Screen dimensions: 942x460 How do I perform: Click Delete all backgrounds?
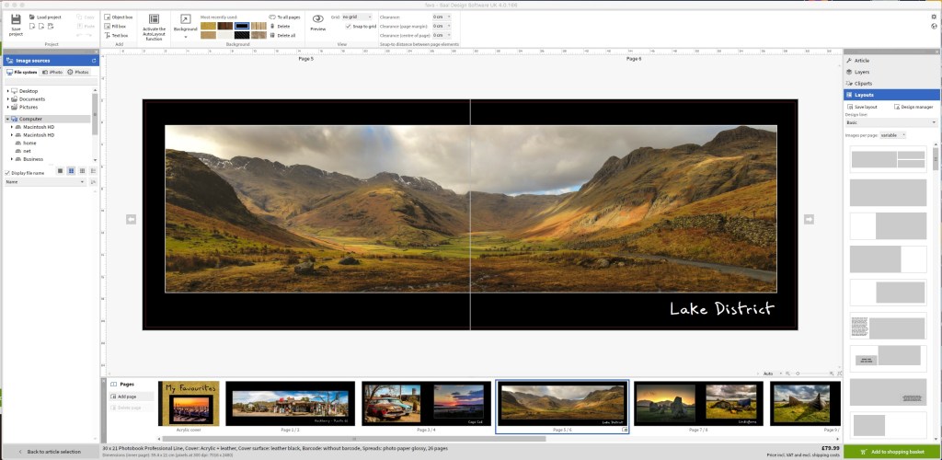(283, 35)
